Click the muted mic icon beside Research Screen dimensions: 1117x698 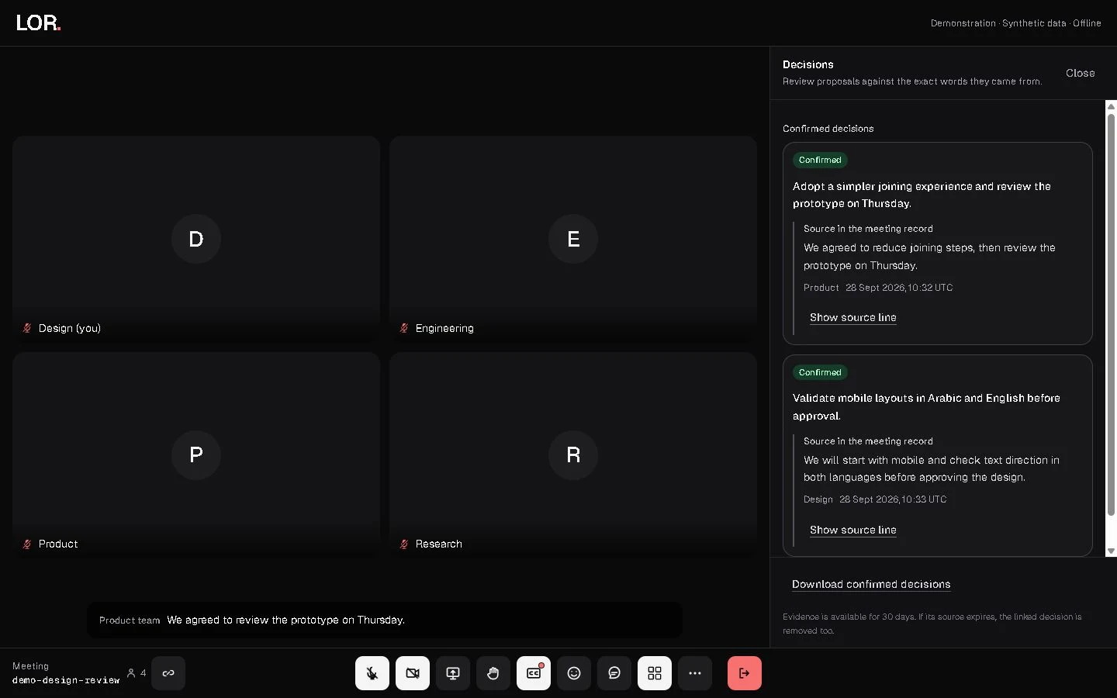pyautogui.click(x=404, y=544)
